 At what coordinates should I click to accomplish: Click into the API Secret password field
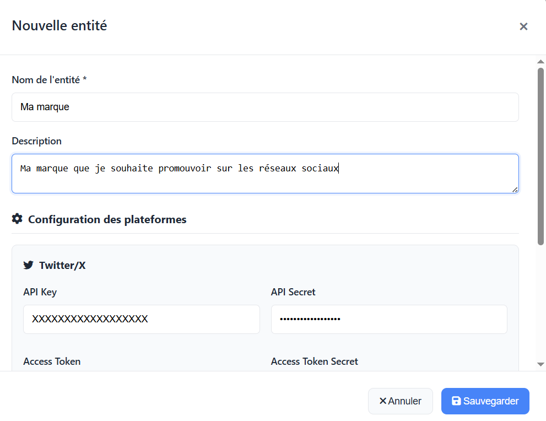pos(389,319)
